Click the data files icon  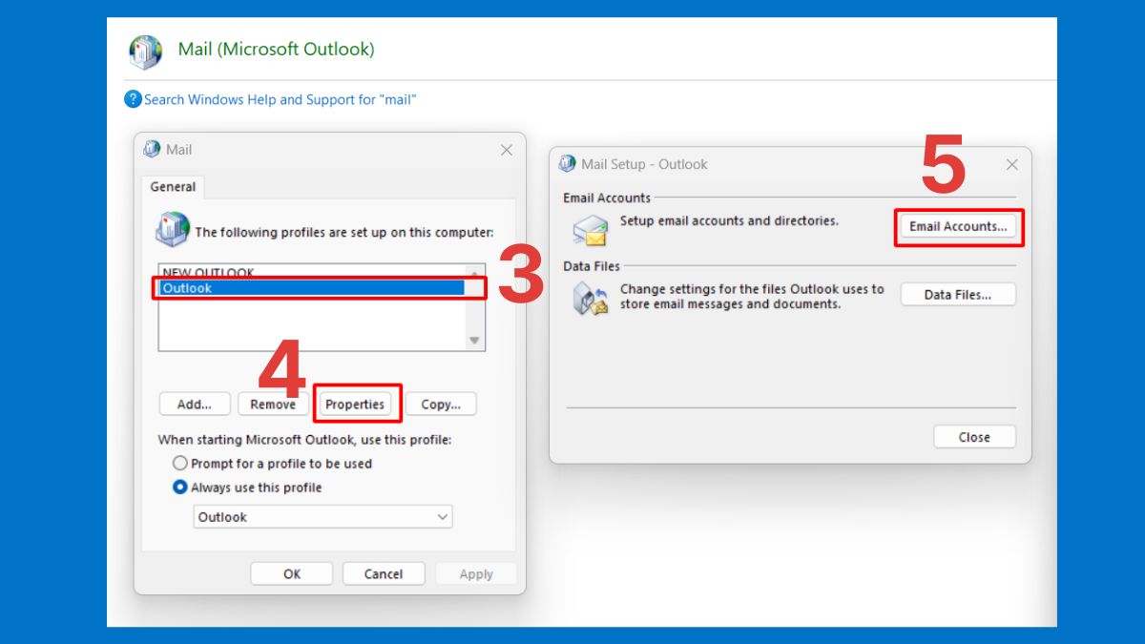click(x=591, y=299)
